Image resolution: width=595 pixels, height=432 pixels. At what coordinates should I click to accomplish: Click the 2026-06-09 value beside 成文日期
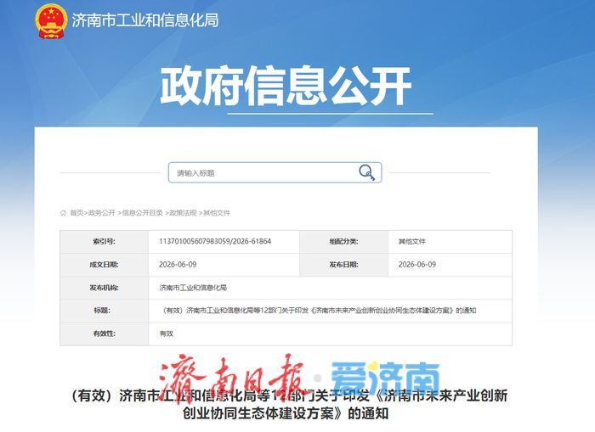[x=178, y=265]
